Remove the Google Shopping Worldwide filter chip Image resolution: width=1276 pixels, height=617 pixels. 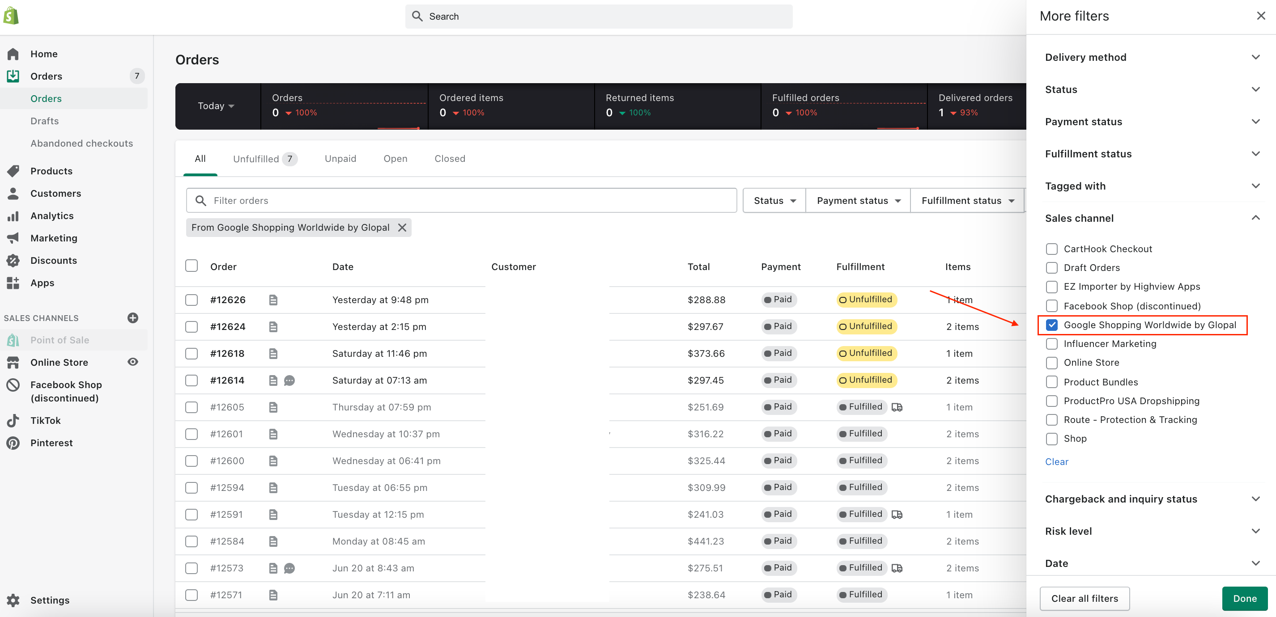tap(402, 227)
